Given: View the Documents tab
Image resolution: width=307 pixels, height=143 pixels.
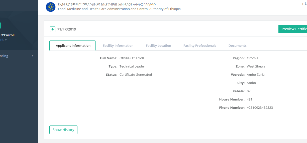Looking at the screenshot, I should [x=237, y=45].
